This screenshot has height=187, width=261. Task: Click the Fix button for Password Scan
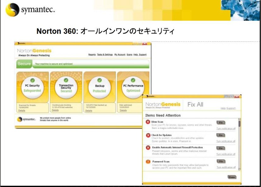tap(221, 161)
